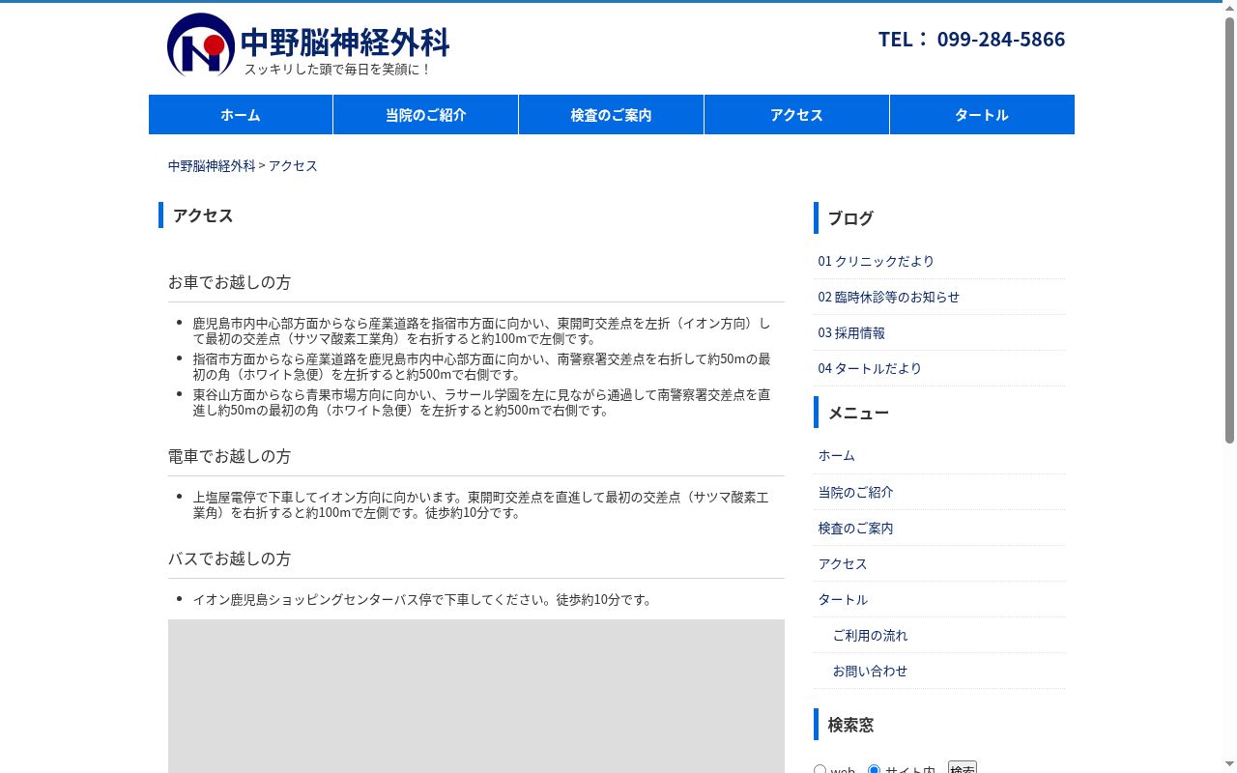Viewport: 1237px width, 773px height.
Task: Click the tagline スッキリした頭で毎日を笑顔に！
Action: [x=337, y=70]
